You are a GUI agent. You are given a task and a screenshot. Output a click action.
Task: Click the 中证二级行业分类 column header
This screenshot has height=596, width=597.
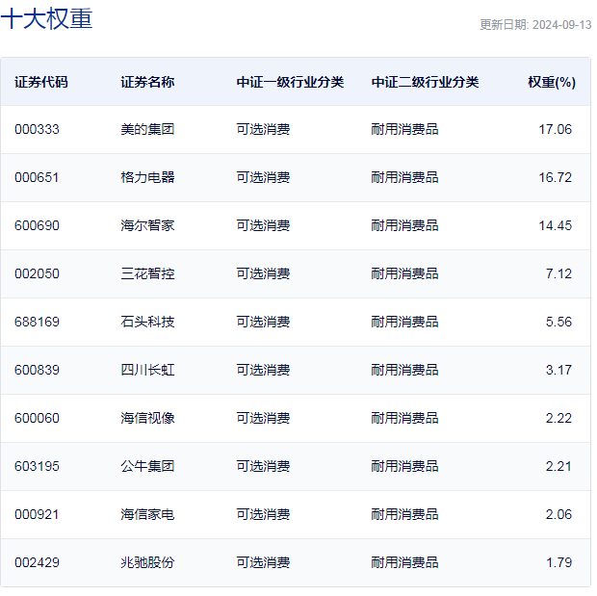point(425,82)
